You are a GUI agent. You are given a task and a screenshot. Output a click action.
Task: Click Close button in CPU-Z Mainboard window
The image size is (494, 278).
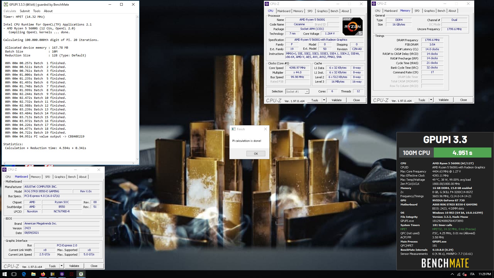click(x=94, y=266)
